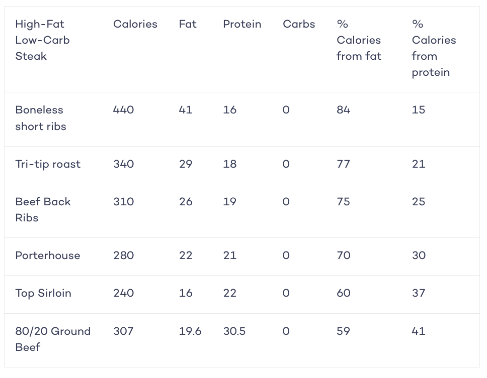Click the Carbs column header
The height and width of the screenshot is (378, 487).
click(299, 24)
